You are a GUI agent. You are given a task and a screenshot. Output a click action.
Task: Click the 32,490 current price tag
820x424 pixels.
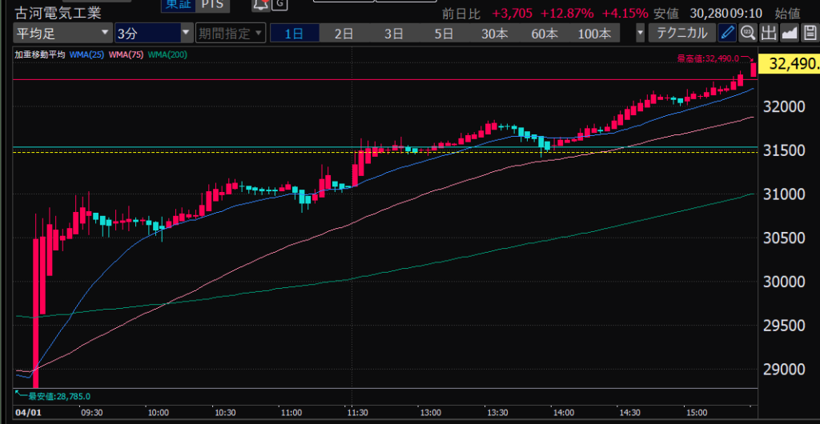(791, 64)
